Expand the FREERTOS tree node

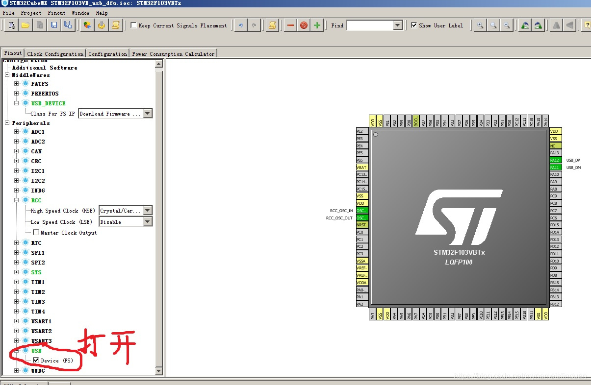pos(17,94)
